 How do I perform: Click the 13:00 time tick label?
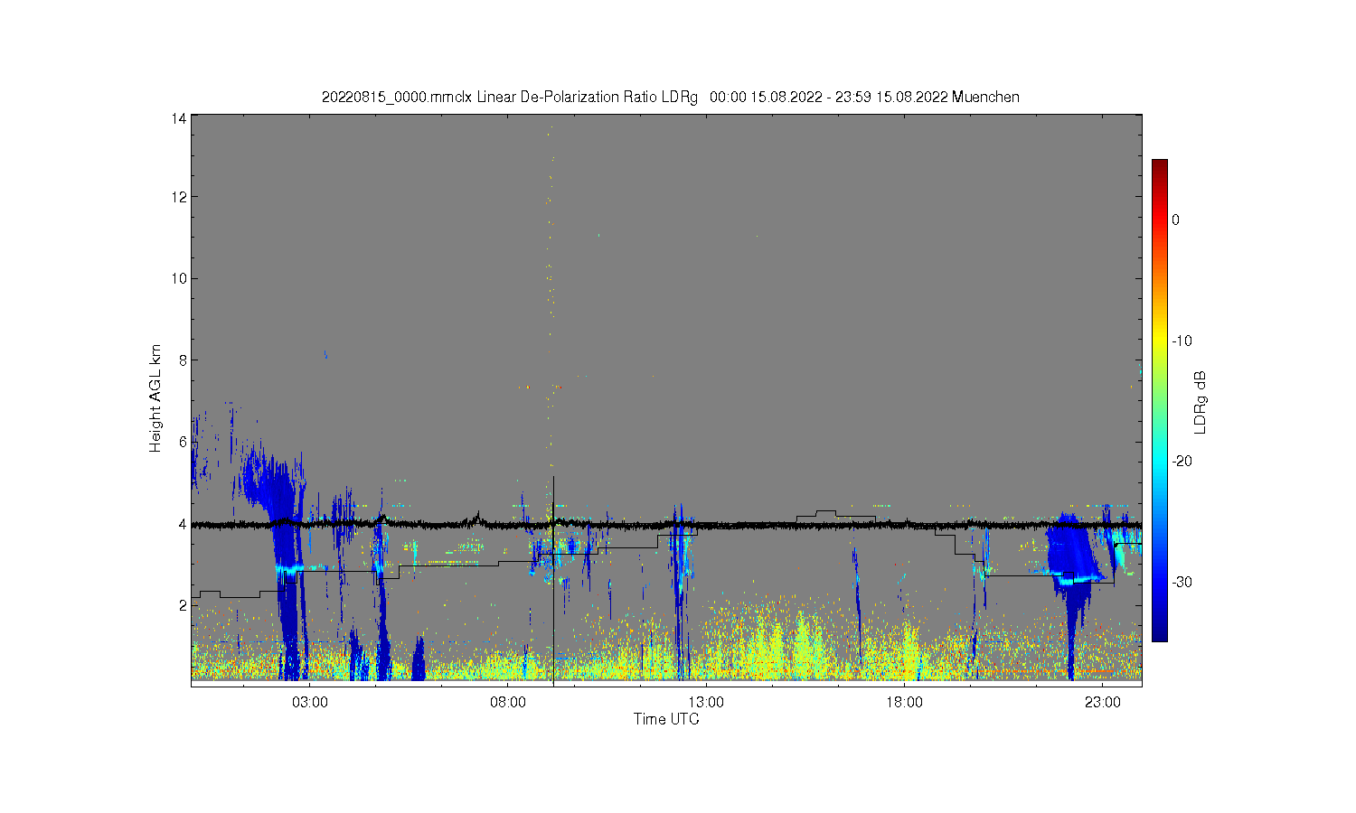point(706,702)
